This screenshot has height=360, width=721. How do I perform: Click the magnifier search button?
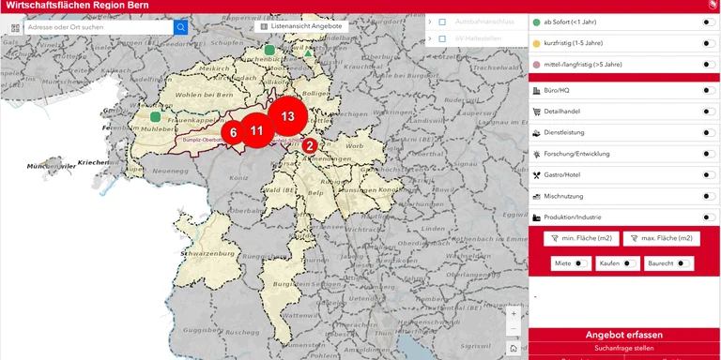[180, 27]
